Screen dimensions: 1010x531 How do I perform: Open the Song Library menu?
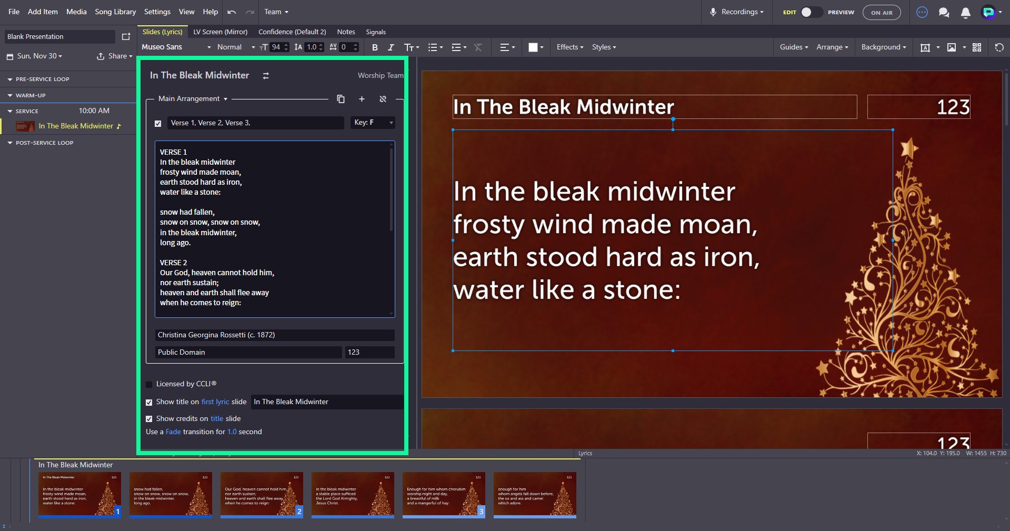pos(115,12)
